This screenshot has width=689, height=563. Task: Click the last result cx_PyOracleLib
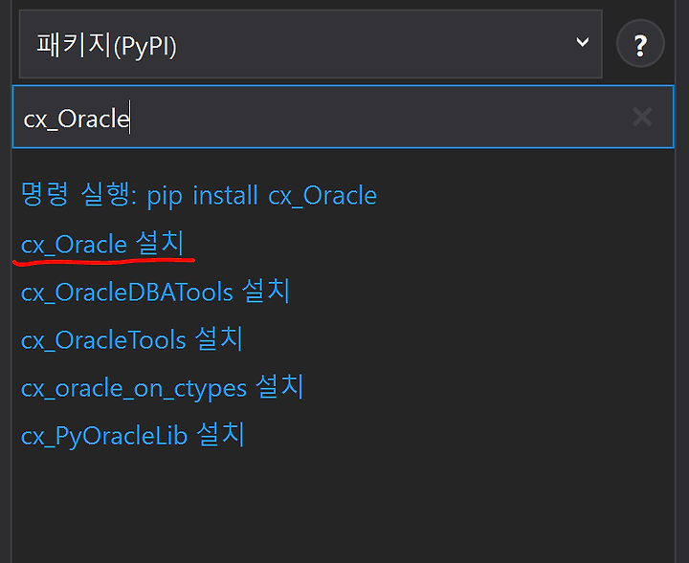132,435
